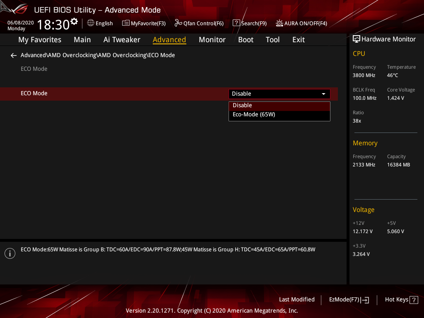Click the Hot Keys question mark icon
424x318 pixels.
414,300
